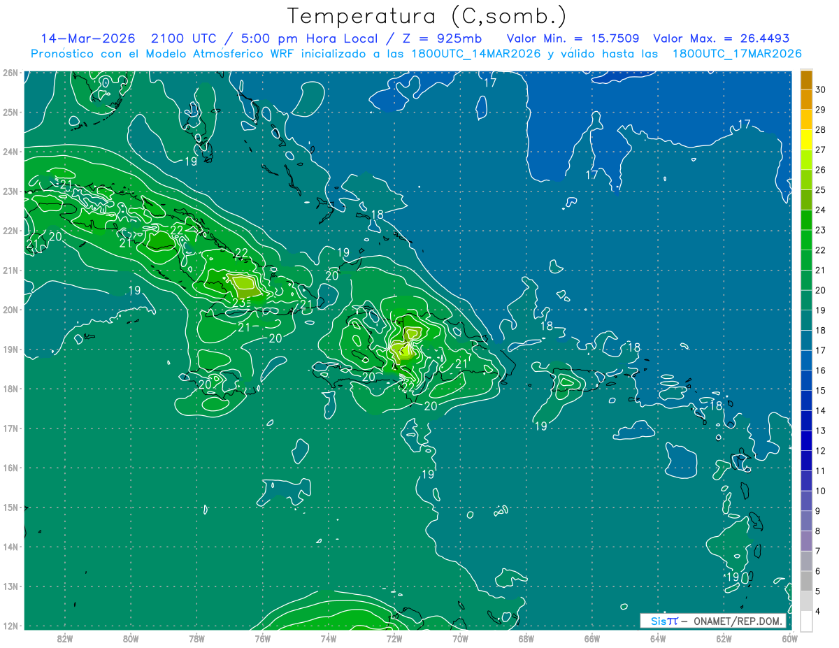Click the 20N latitude axis label
The height and width of the screenshot is (648, 839).
pyautogui.click(x=10, y=310)
